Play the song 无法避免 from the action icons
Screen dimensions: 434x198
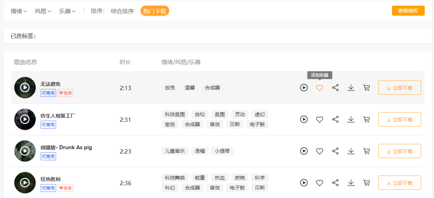(x=304, y=88)
